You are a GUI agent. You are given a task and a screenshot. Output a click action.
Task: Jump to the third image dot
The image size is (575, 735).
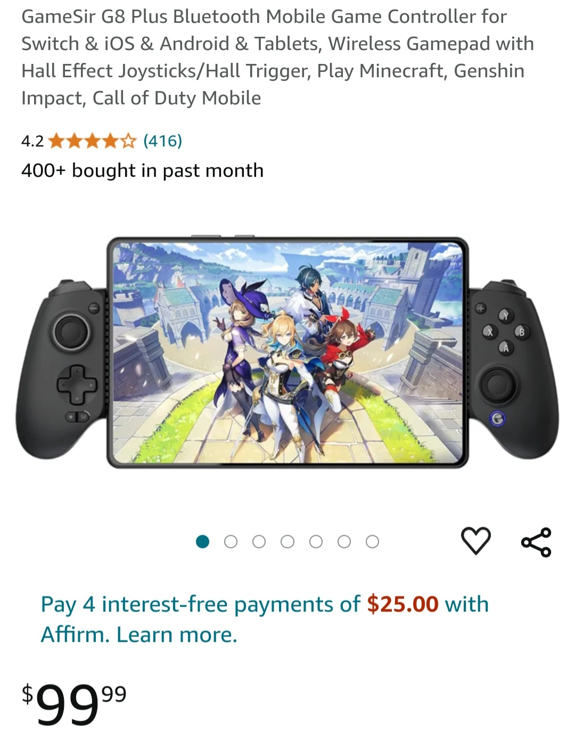[x=259, y=542]
